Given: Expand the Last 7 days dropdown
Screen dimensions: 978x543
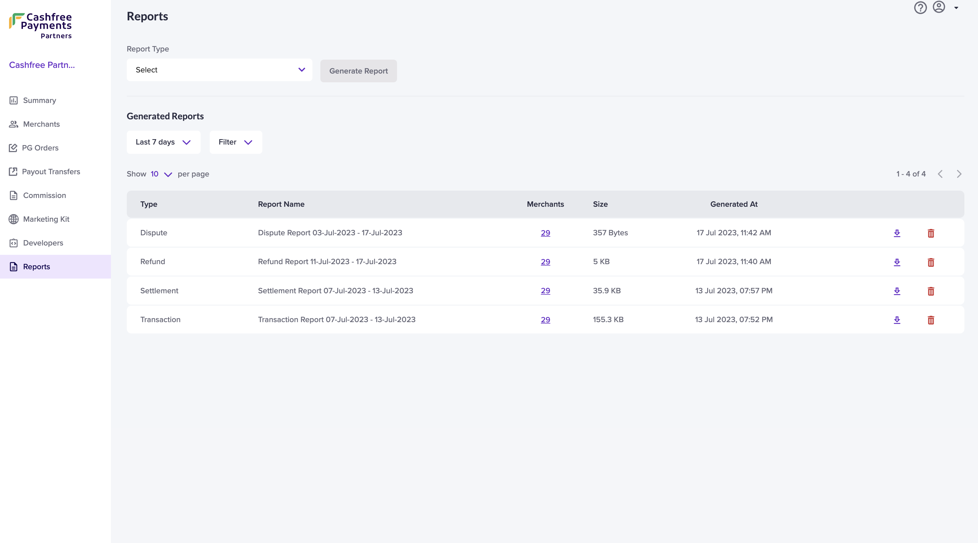Looking at the screenshot, I should [x=163, y=142].
